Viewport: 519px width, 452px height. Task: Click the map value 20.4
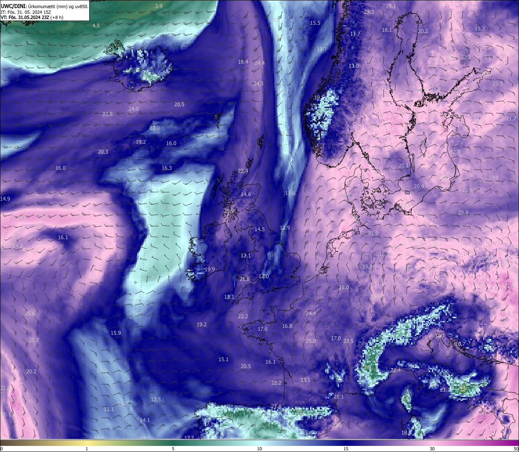[419, 186]
